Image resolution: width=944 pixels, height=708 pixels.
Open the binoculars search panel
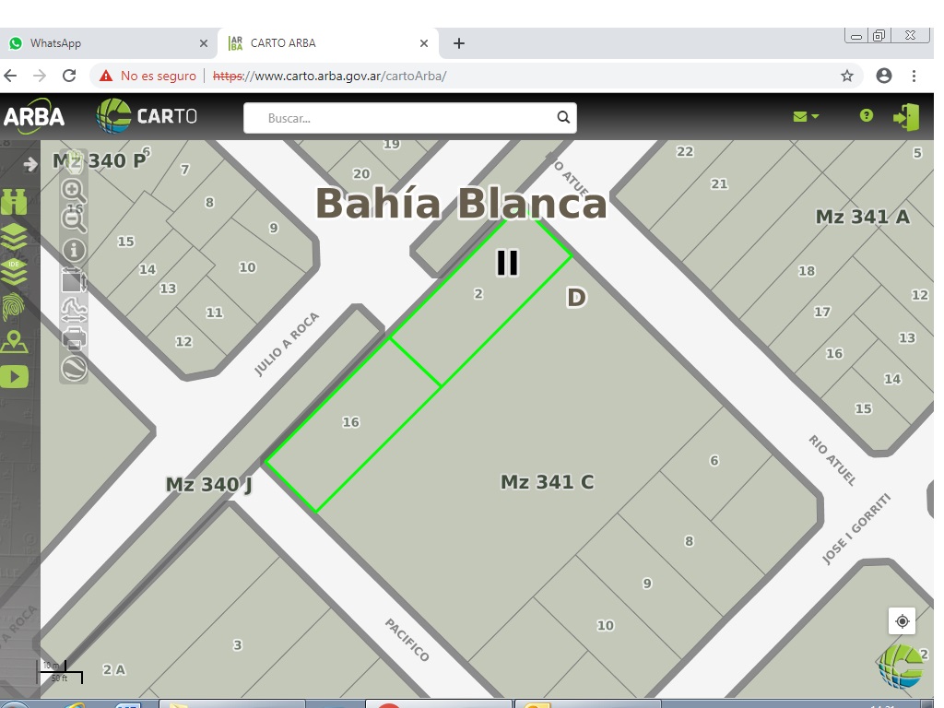tap(14, 202)
